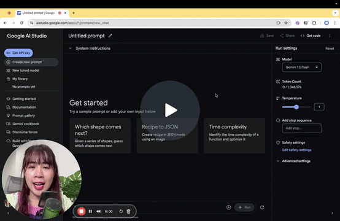The image size is (340, 221).
Task: Click the address bar URL
Action: coord(72,23)
